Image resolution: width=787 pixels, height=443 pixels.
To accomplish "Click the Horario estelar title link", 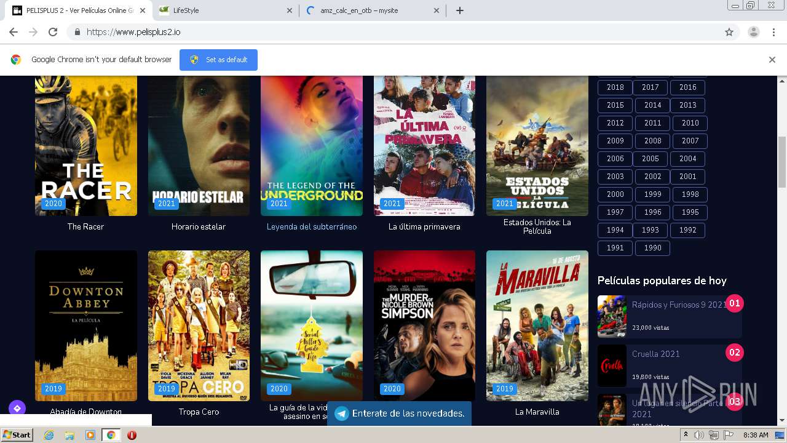I will pos(199,227).
